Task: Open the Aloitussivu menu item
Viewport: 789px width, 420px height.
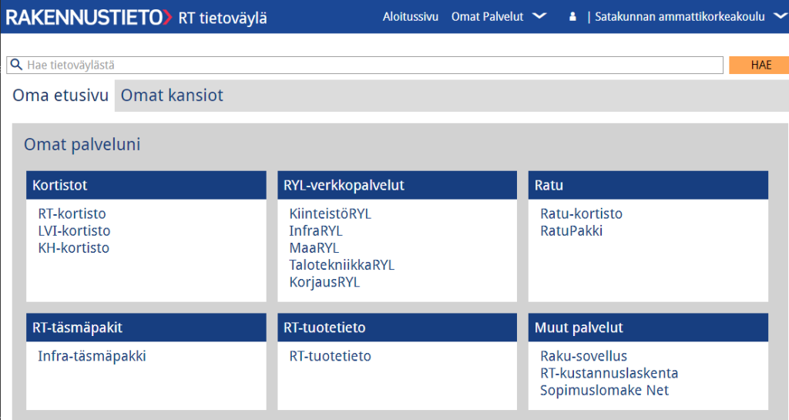Action: (411, 17)
